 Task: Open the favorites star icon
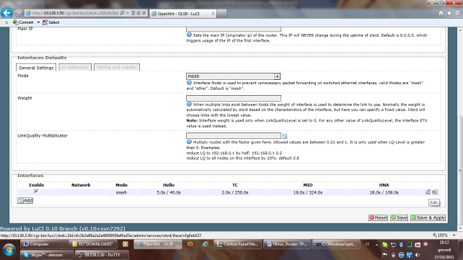tap(449, 13)
